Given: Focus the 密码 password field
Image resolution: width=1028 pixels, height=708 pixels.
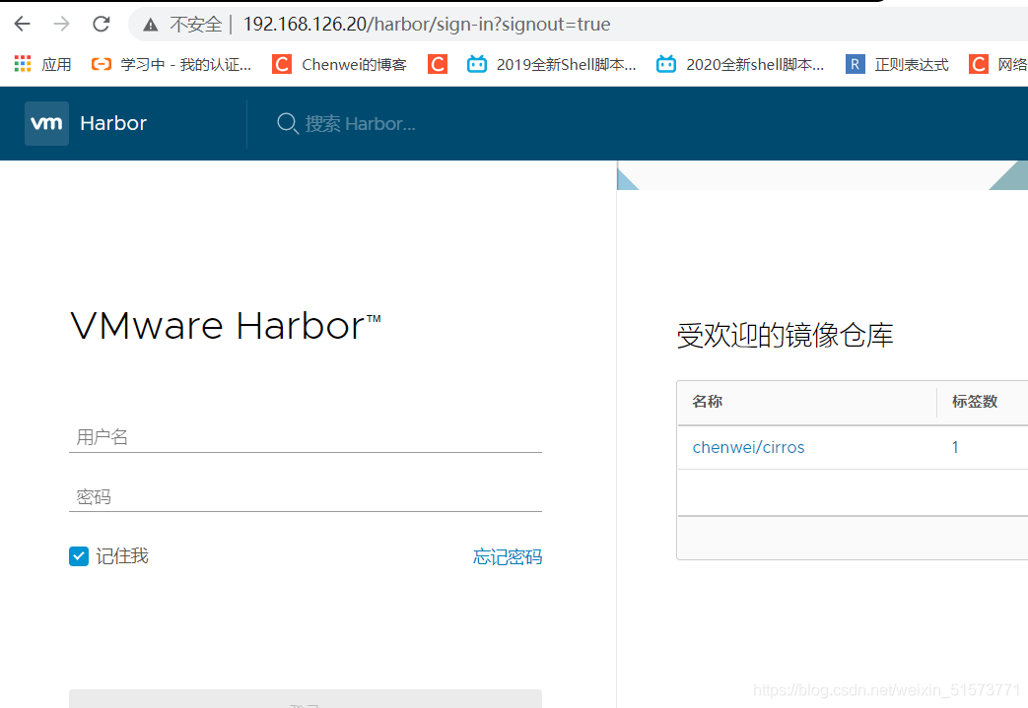Looking at the screenshot, I should coord(306,496).
